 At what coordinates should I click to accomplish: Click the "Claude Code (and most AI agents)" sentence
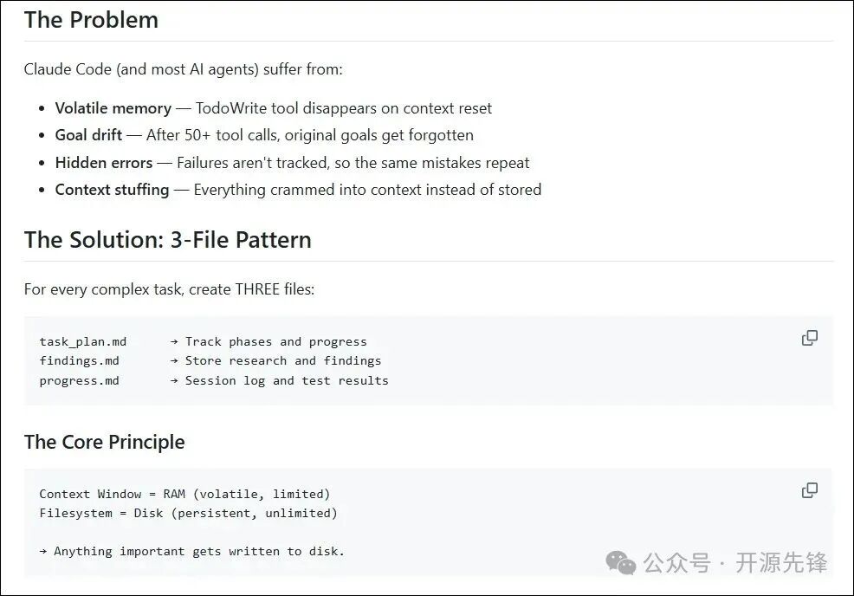pos(183,68)
